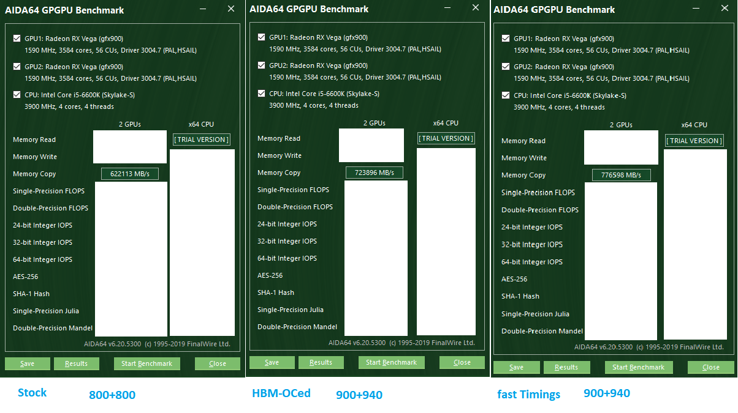Screen dimensions: 738x413
Task: Uncheck GPU1 checkbox in the fast Timings window
Action: [x=506, y=39]
